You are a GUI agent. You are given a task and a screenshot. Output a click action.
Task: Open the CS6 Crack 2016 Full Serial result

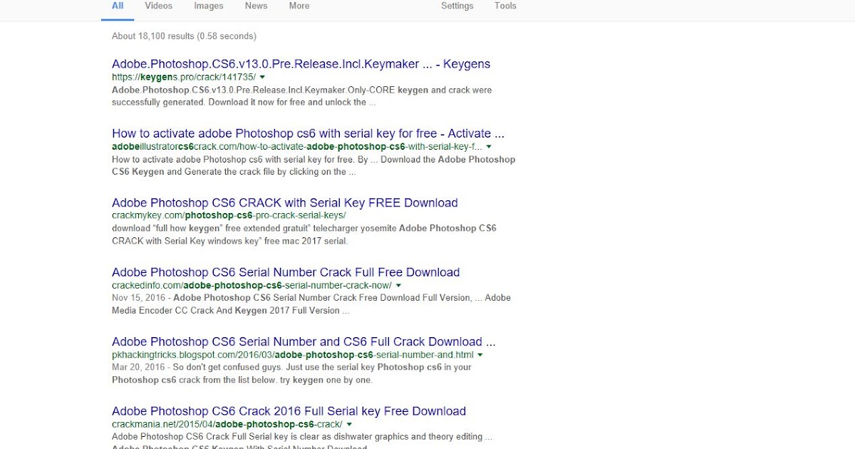(288, 411)
